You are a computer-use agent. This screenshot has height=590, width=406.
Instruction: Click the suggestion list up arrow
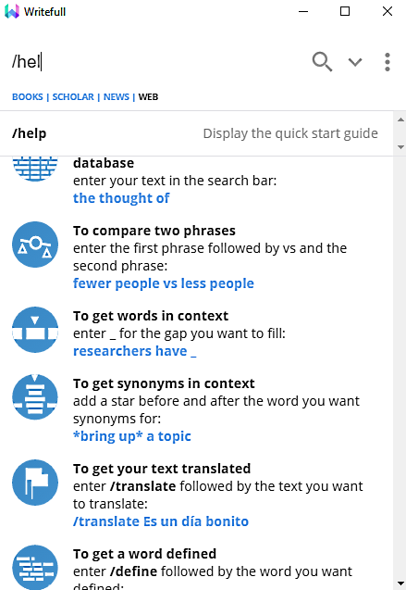pyautogui.click(x=400, y=119)
